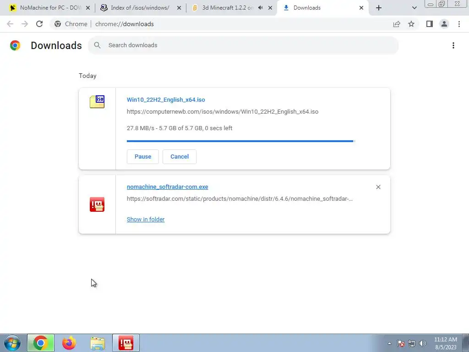Open the Chrome profile avatar menu
Image resolution: width=469 pixels, height=352 pixels.
[x=444, y=24]
